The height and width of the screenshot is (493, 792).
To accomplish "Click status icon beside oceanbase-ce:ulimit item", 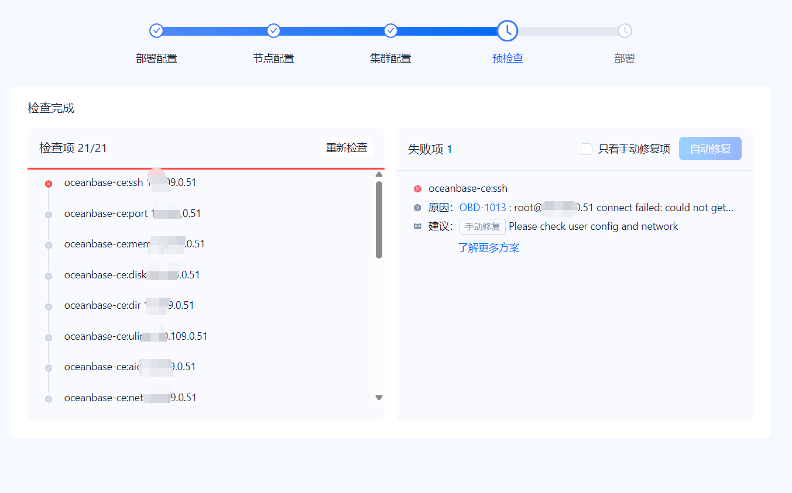I will pyautogui.click(x=49, y=337).
